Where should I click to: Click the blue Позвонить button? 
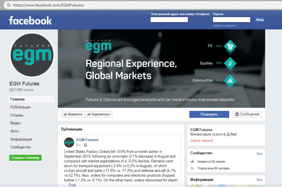[209, 114]
